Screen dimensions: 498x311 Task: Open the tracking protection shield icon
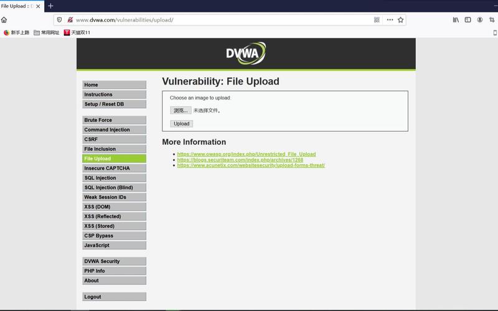[x=59, y=20]
